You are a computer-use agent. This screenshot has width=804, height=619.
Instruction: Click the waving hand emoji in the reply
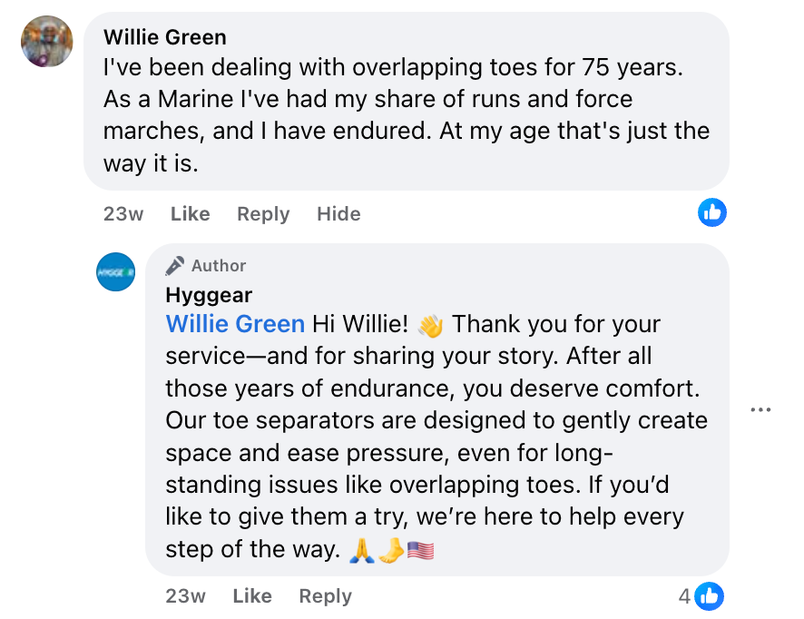pyautogui.click(x=430, y=325)
